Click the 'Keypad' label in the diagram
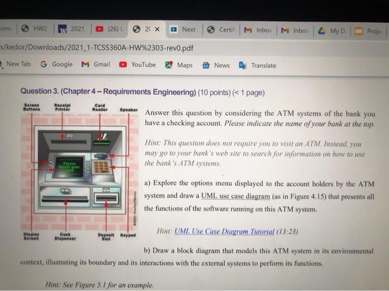 (x=128, y=235)
